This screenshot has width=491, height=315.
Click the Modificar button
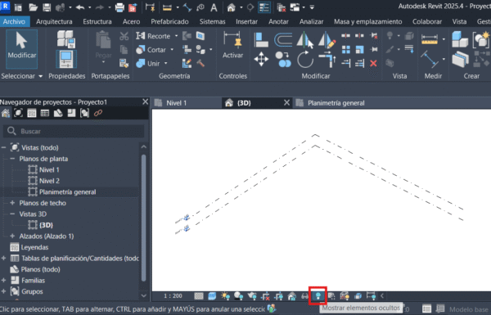tap(21, 49)
